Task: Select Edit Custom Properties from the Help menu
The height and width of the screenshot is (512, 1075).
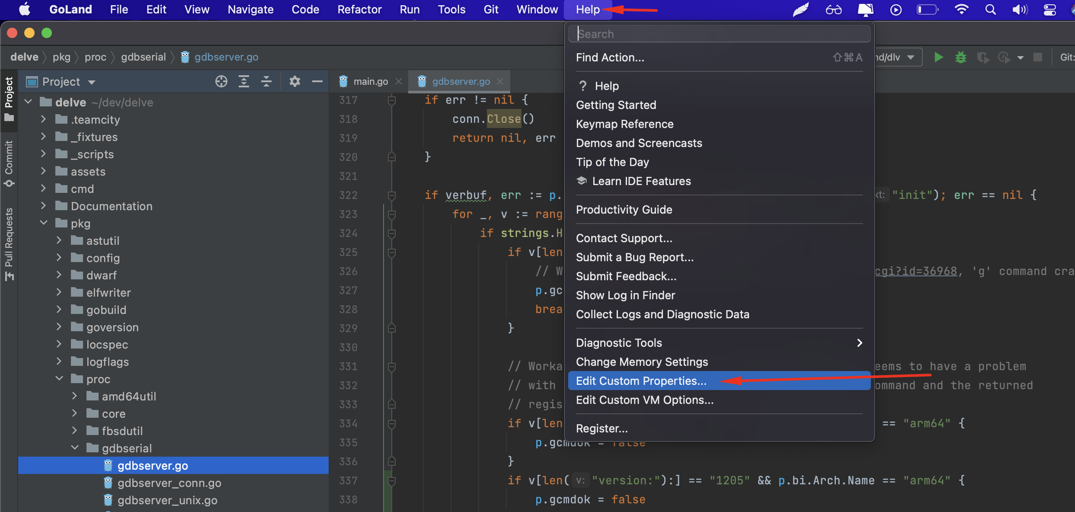Action: click(x=641, y=381)
